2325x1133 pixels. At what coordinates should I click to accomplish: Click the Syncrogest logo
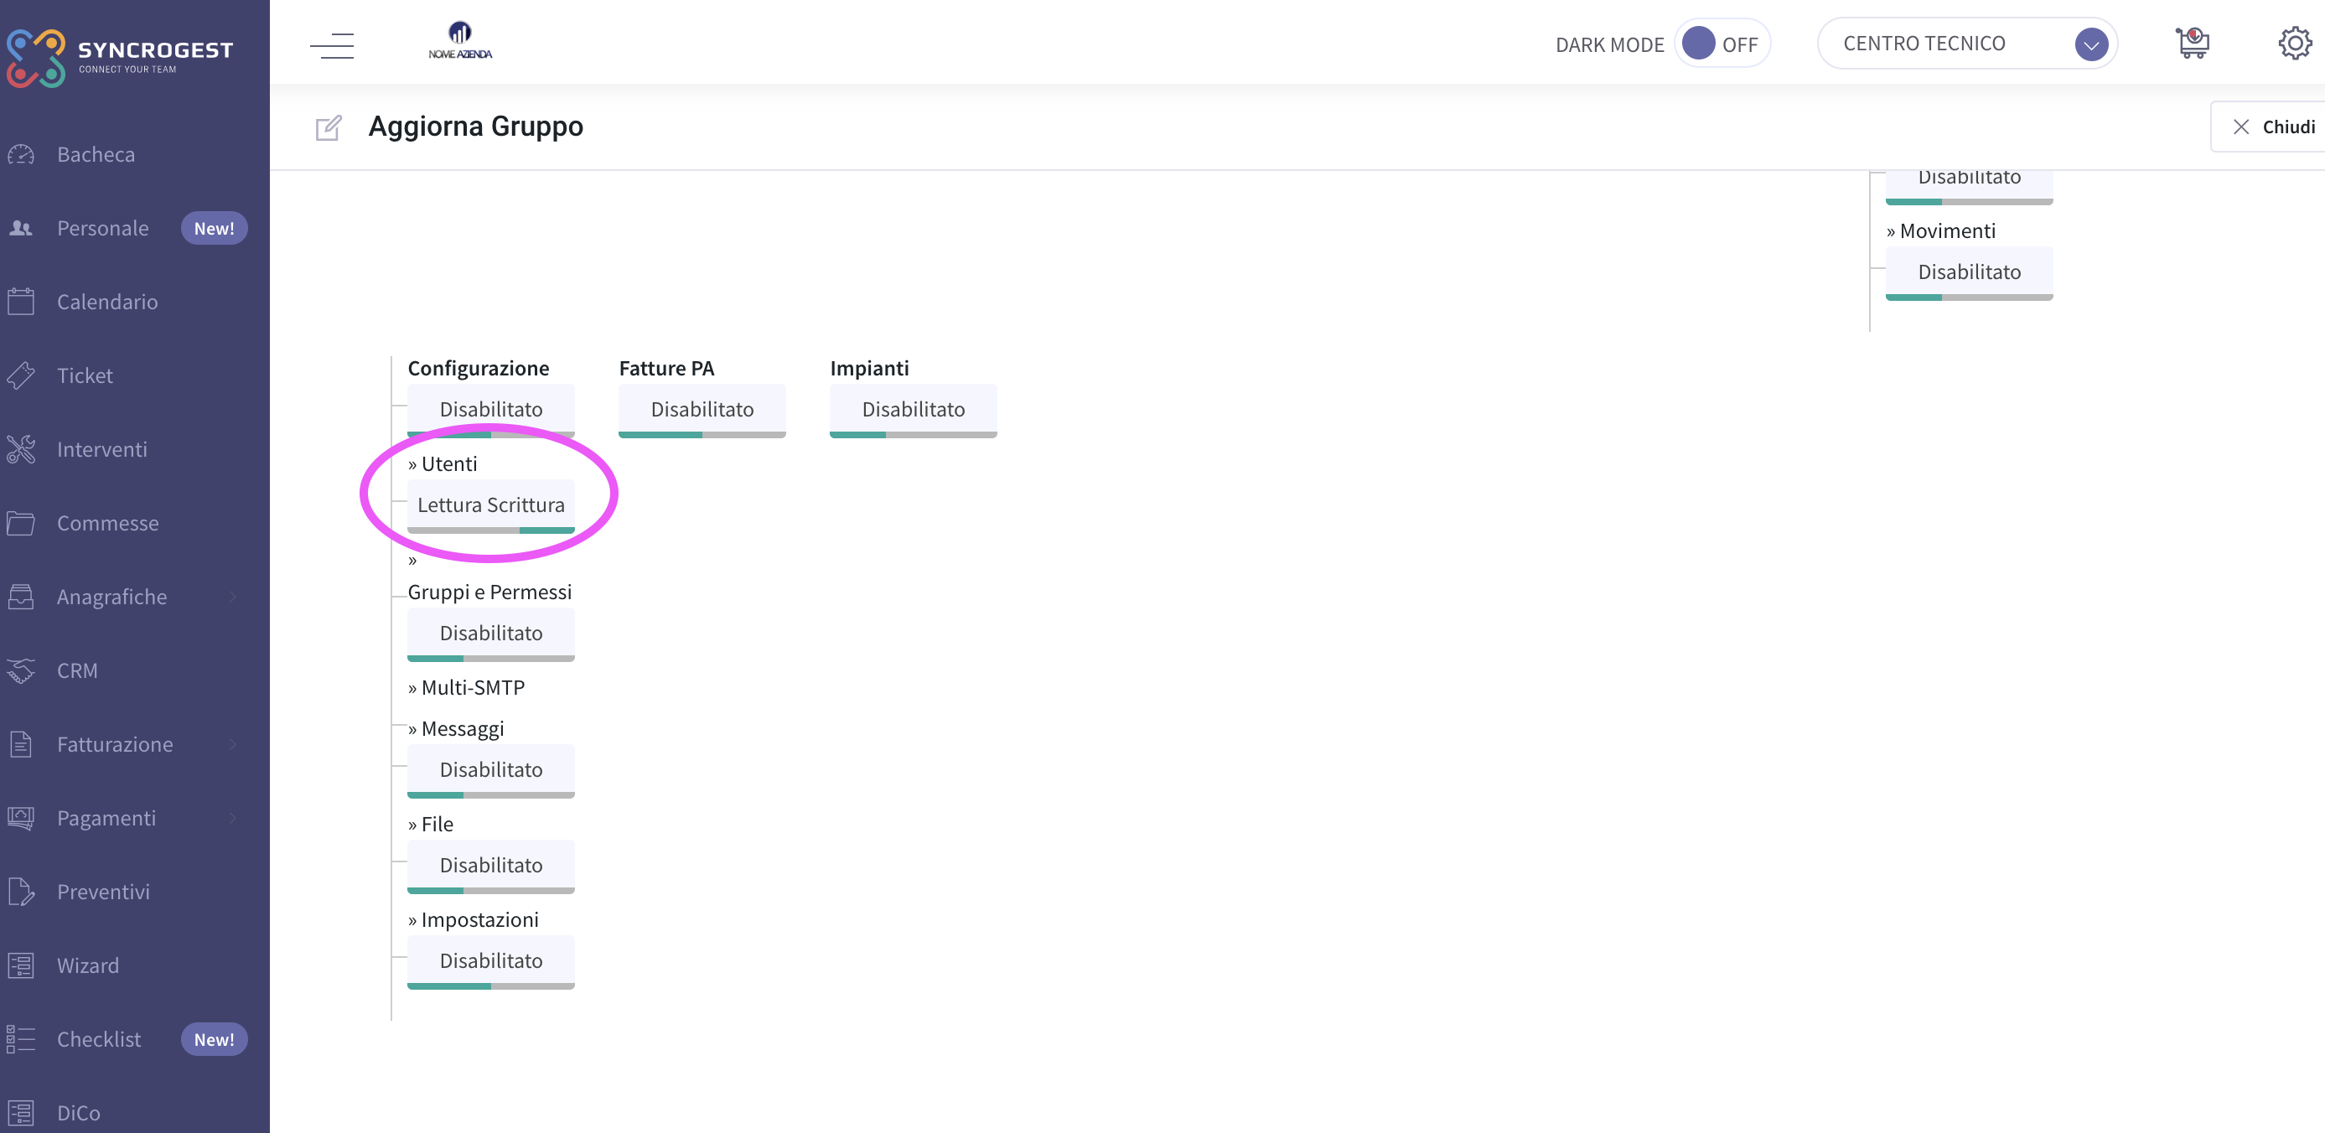tap(119, 58)
